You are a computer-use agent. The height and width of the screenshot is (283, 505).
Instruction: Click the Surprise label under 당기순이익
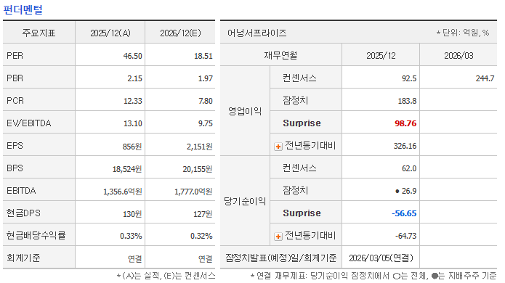tap(302, 213)
